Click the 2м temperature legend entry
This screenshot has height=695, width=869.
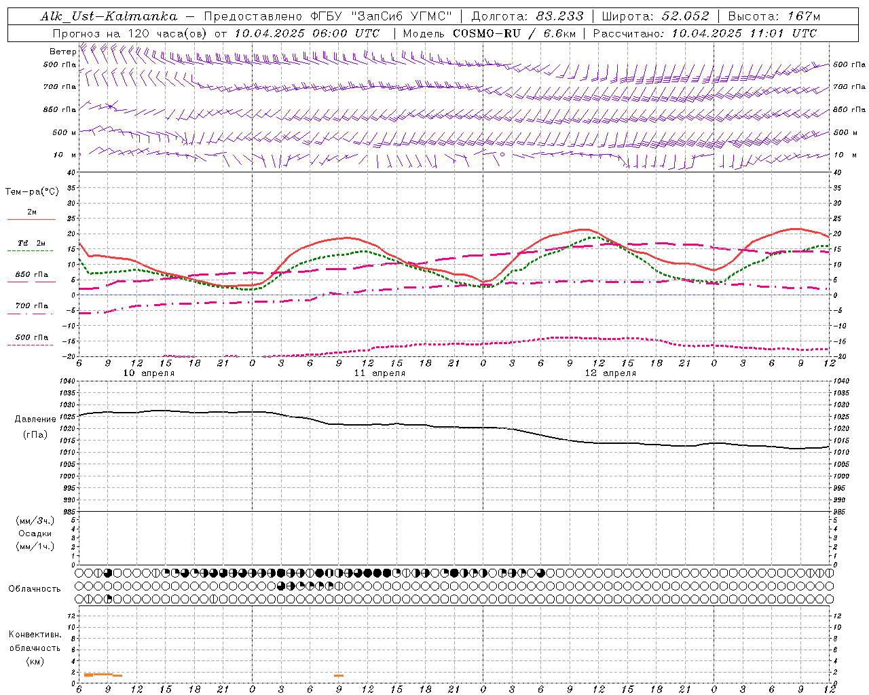32,212
